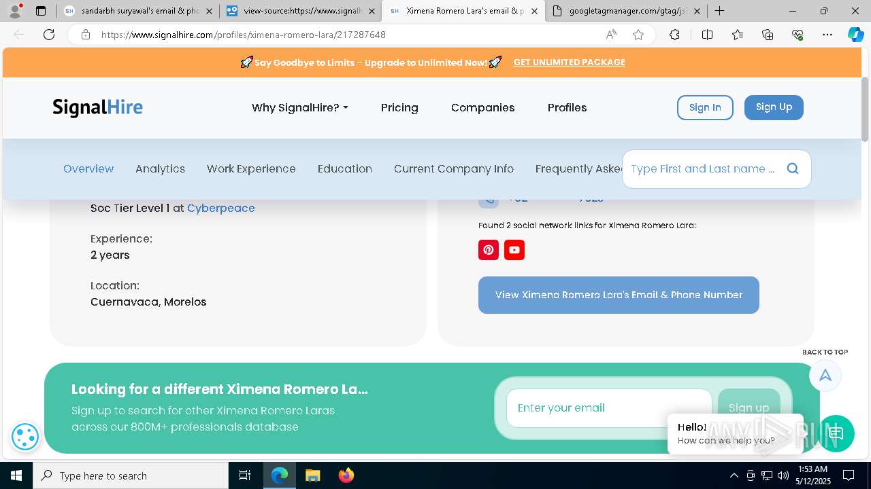
Task: Launch File Explorer from taskbar
Action: click(x=312, y=475)
